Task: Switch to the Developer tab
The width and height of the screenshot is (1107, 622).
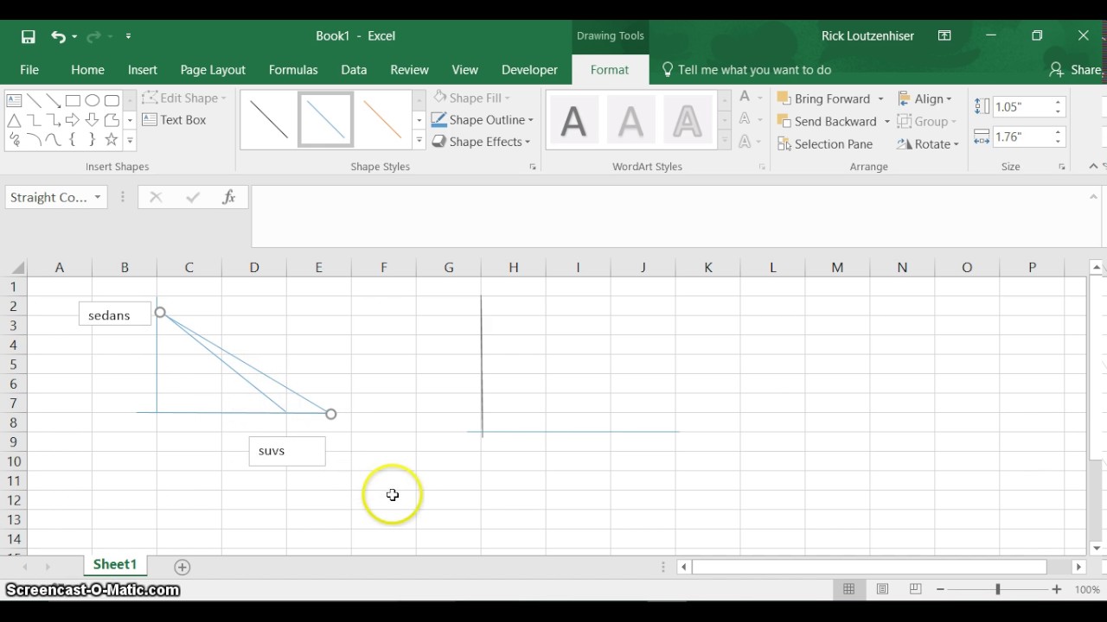Action: point(529,70)
